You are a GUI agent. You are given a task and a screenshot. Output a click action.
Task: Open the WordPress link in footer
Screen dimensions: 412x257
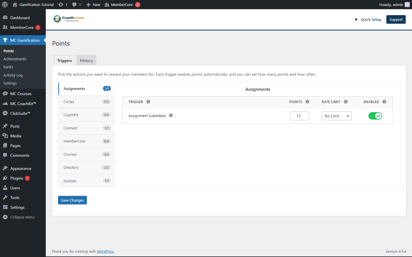click(x=105, y=251)
